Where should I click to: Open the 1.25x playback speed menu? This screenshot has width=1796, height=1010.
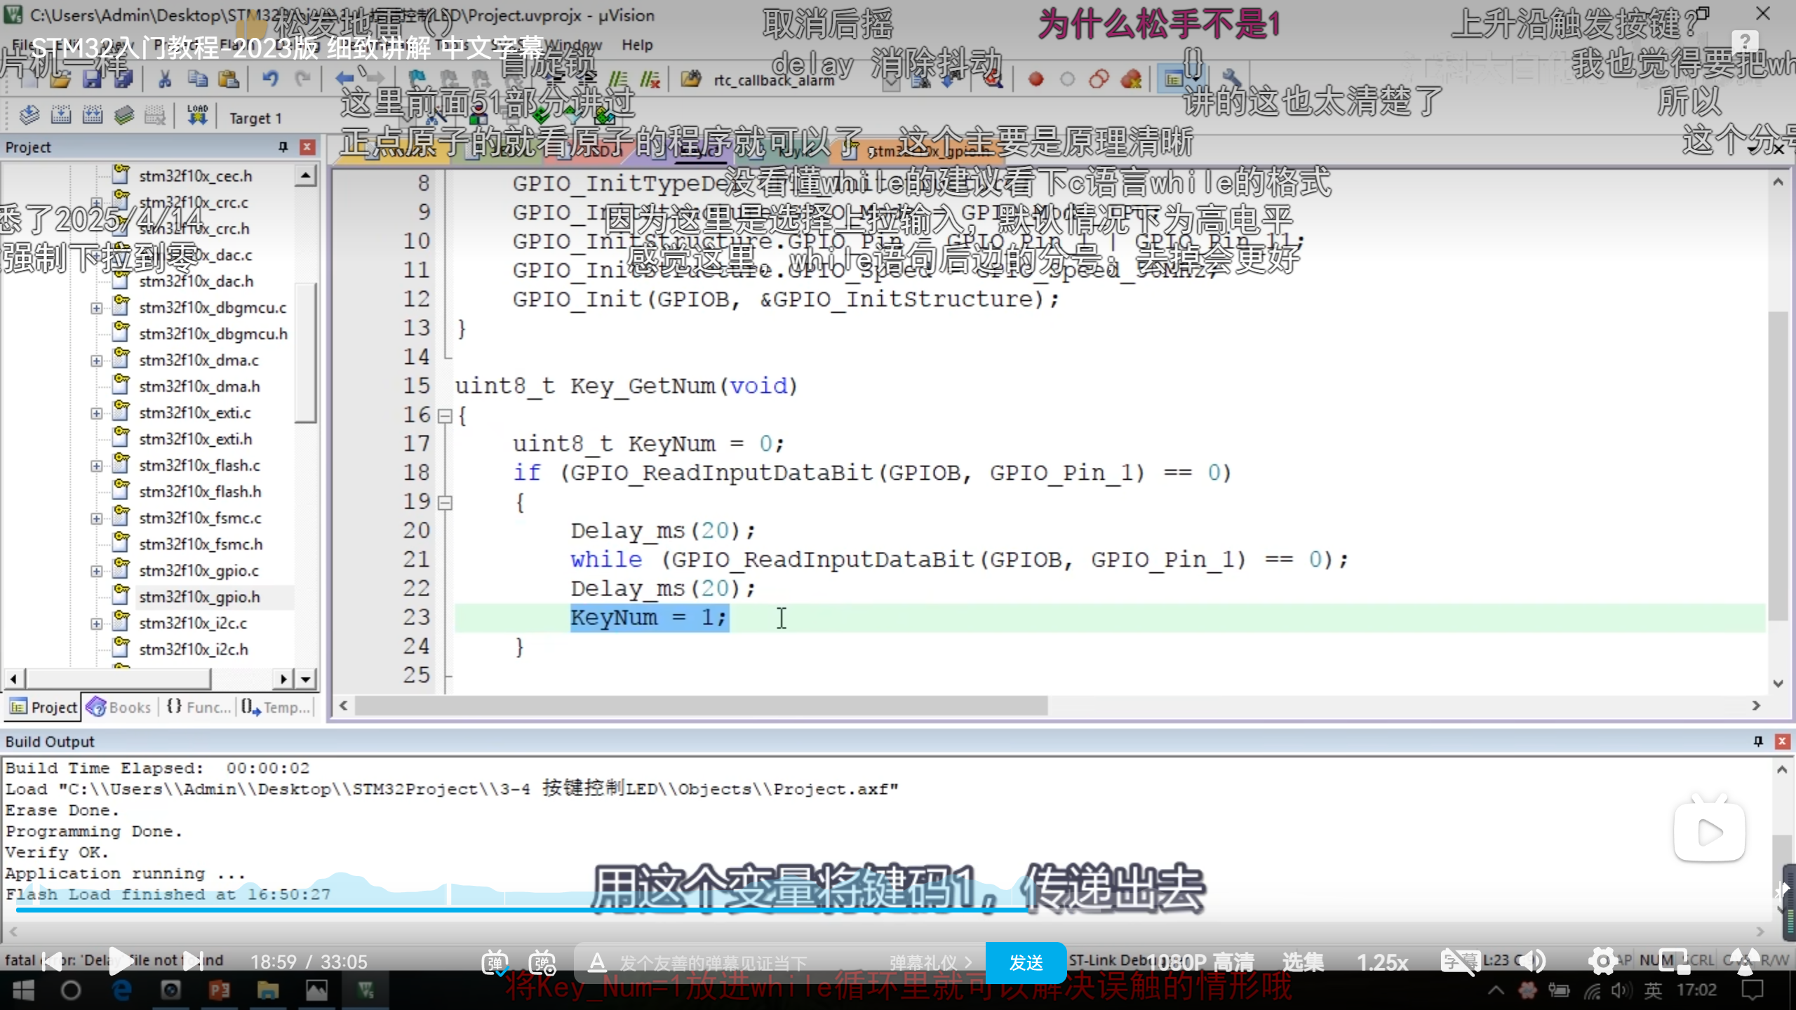(x=1382, y=962)
